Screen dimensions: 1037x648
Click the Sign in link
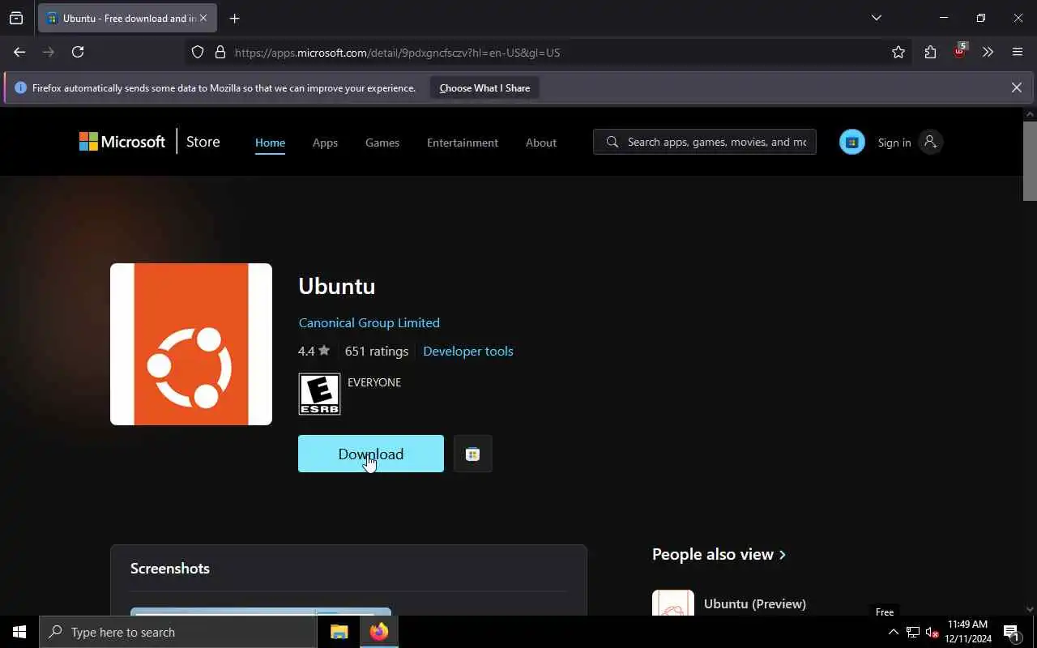894,143
